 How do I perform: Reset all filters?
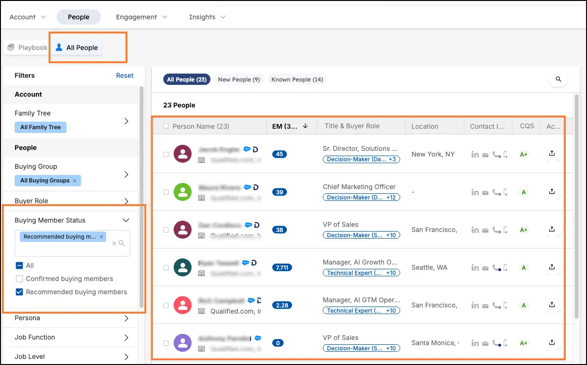pos(125,75)
